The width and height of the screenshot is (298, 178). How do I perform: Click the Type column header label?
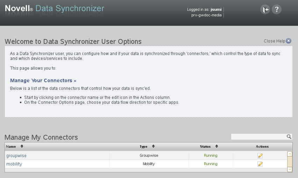pos(143,147)
